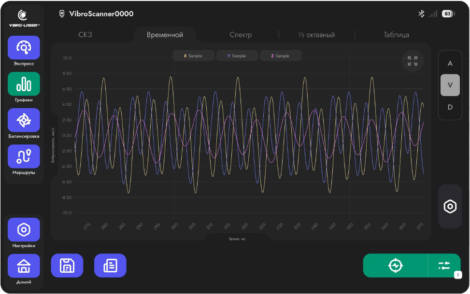Click the 10.0 value on the vertical axis

(67, 58)
